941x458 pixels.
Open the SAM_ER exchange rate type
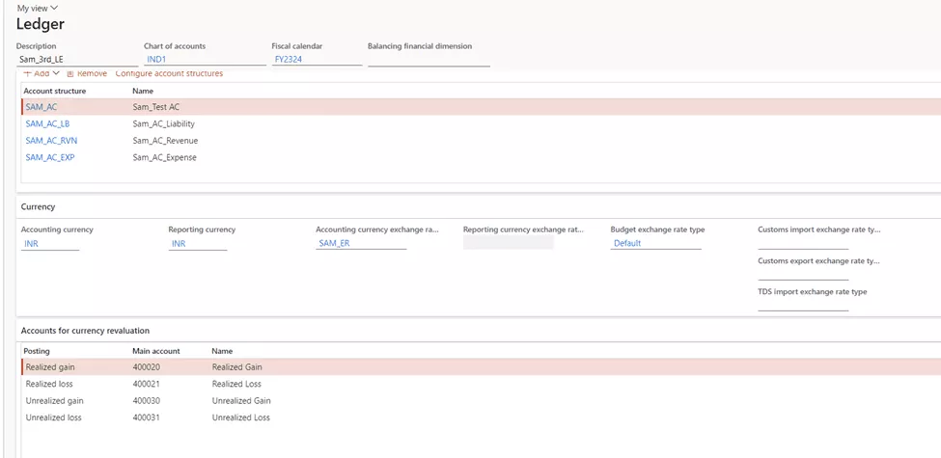click(x=334, y=244)
